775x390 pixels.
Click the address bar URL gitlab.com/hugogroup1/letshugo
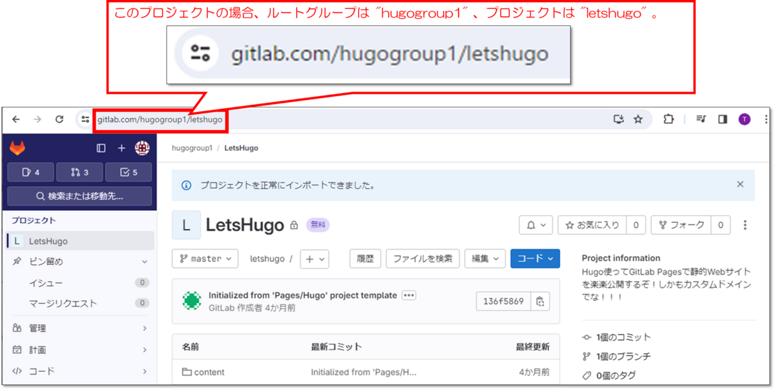pos(160,119)
